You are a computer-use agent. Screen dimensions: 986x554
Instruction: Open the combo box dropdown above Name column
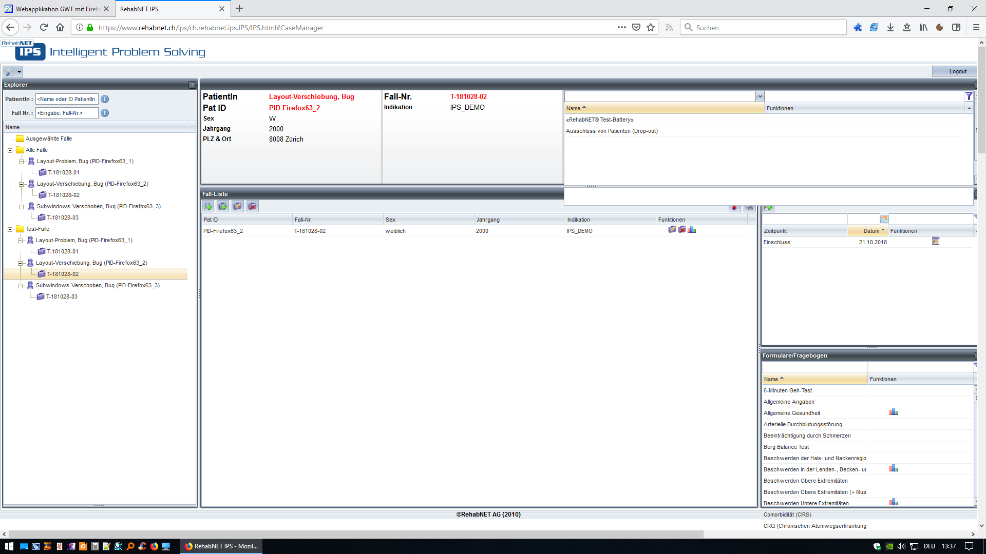[x=760, y=96]
